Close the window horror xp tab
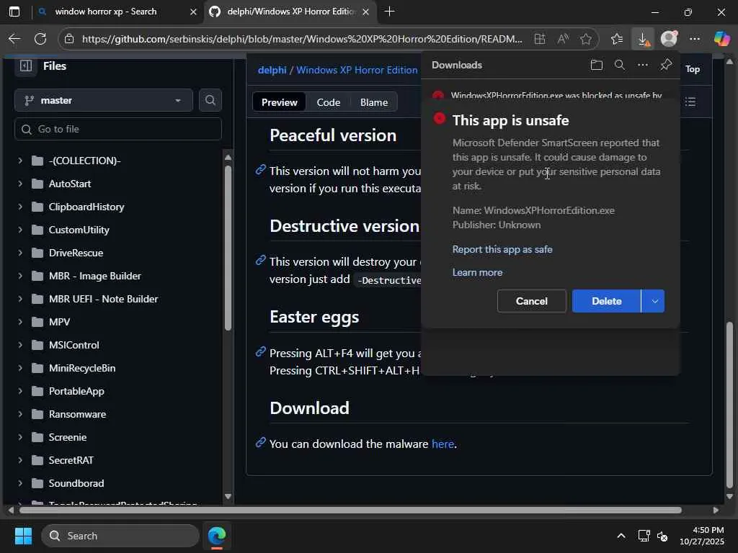Image resolution: width=738 pixels, height=553 pixels. (x=193, y=12)
